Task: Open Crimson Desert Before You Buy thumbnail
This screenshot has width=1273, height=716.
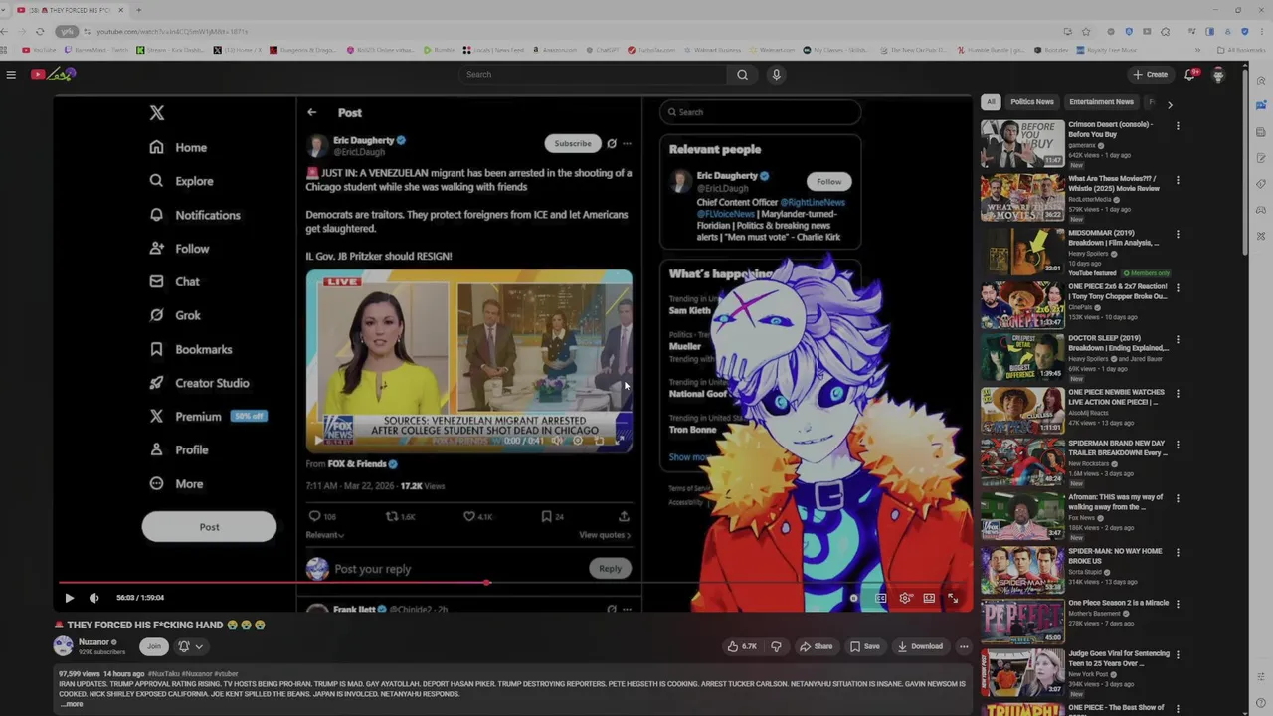Action: tap(1022, 143)
